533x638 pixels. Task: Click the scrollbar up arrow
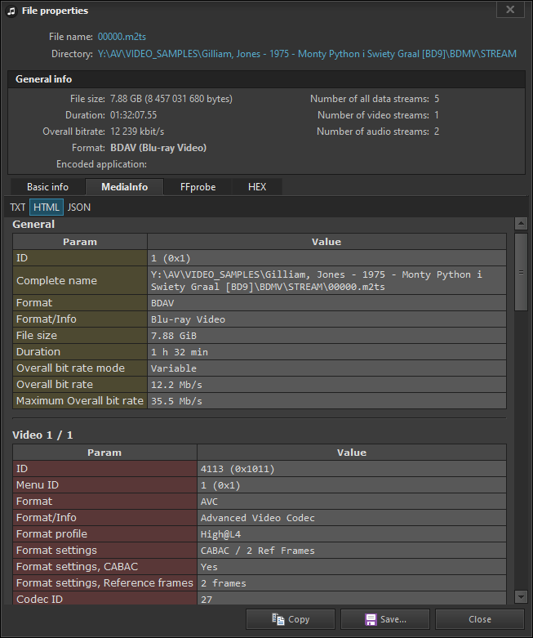coord(521,223)
